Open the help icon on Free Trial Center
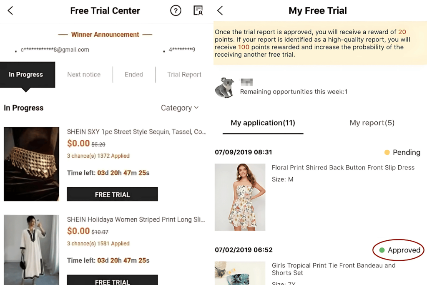This screenshot has height=285, width=427. click(x=176, y=10)
